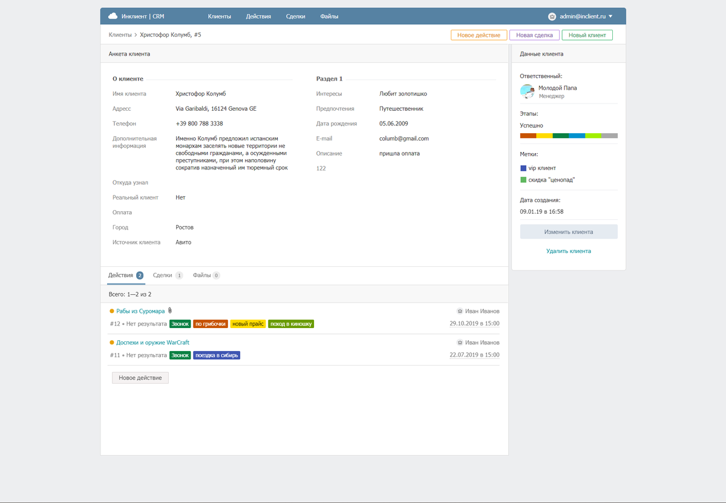Open the Клиенты menu in top navigation
726x503 pixels.
click(x=219, y=16)
